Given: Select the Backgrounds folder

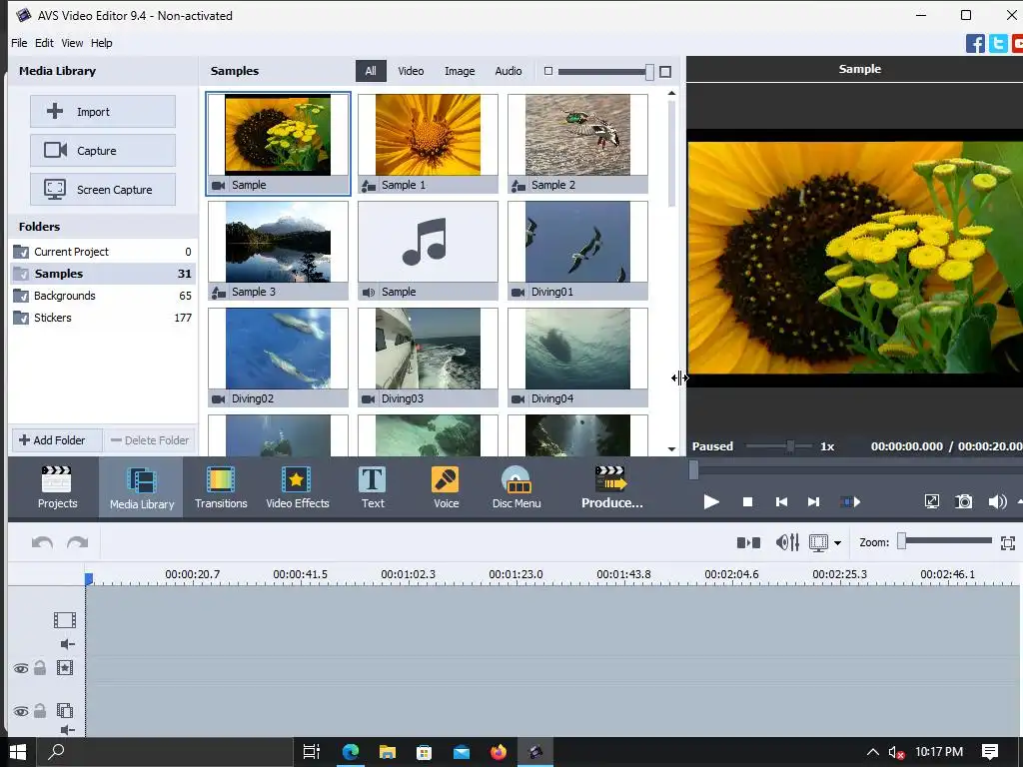Looking at the screenshot, I should (103, 296).
